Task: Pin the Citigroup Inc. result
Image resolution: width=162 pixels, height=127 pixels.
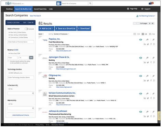Action: pyautogui.click(x=153, y=76)
